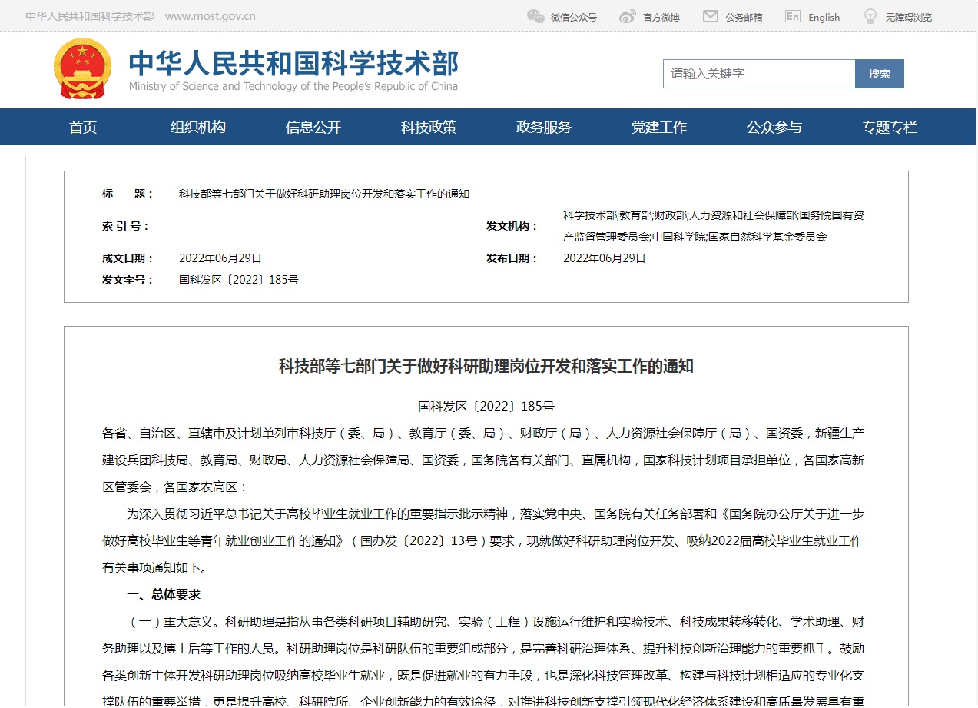Click the 公务邮箱 envelope icon
Screen dimensions: 978x708
pos(709,15)
